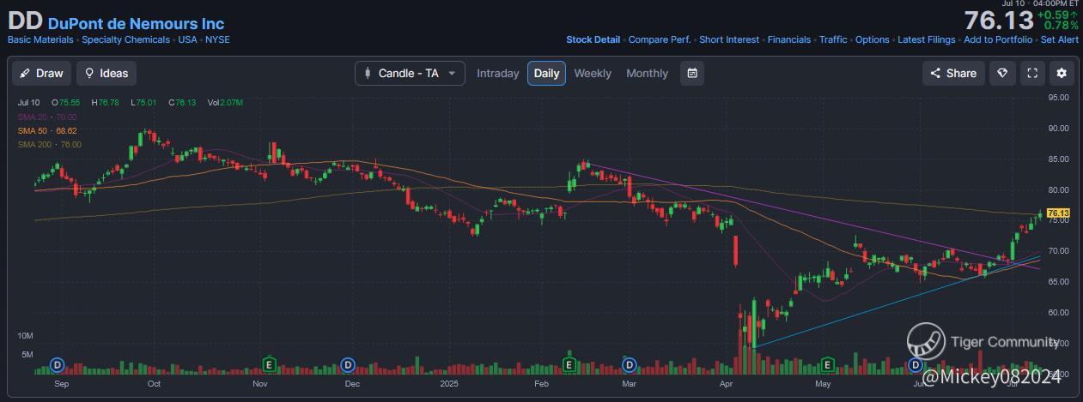Click Add to Portfolio link

click(x=997, y=39)
